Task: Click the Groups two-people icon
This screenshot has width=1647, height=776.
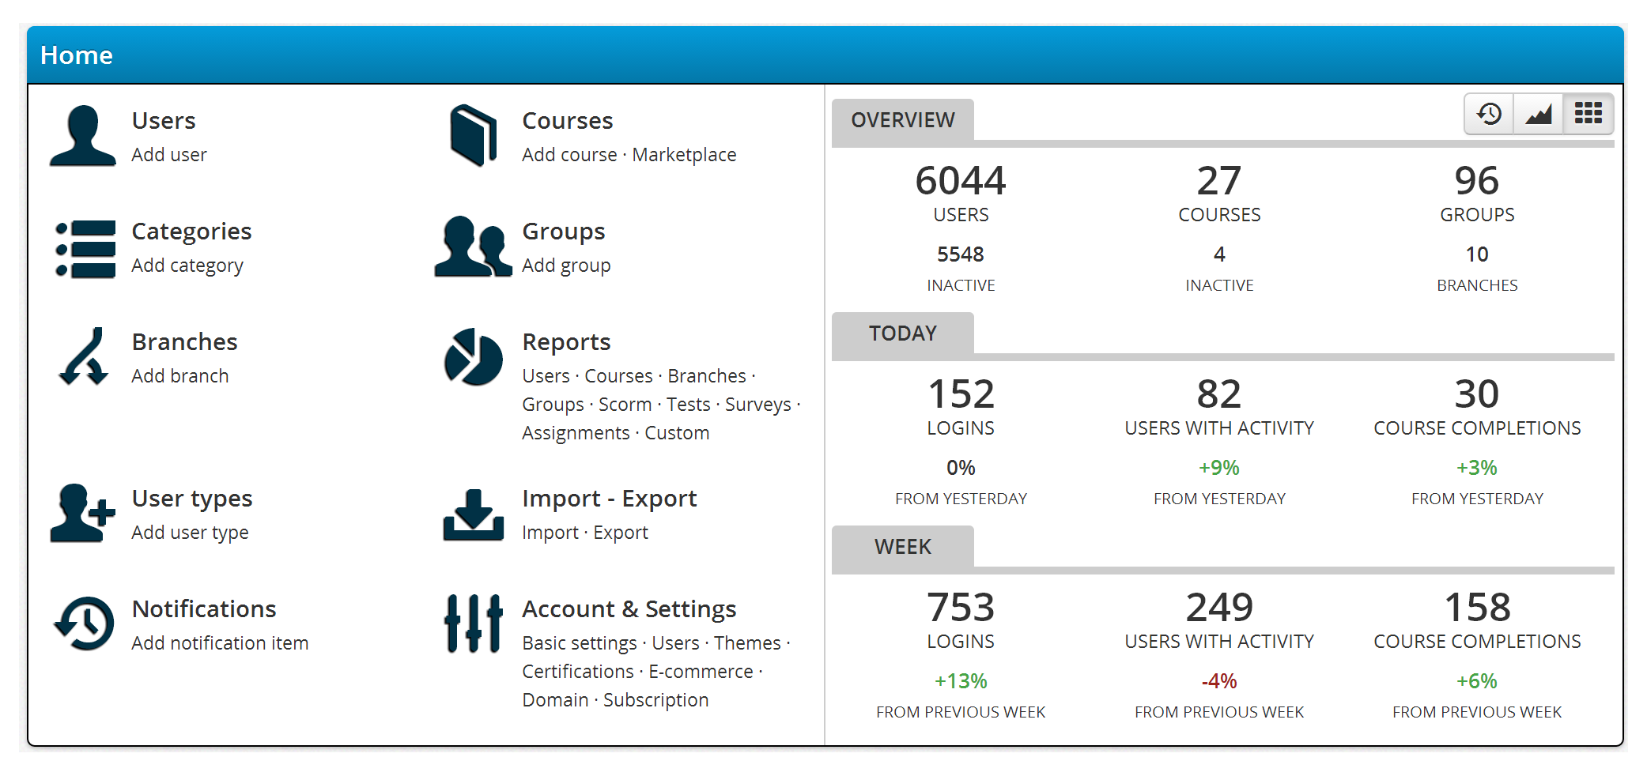Action: pyautogui.click(x=473, y=247)
